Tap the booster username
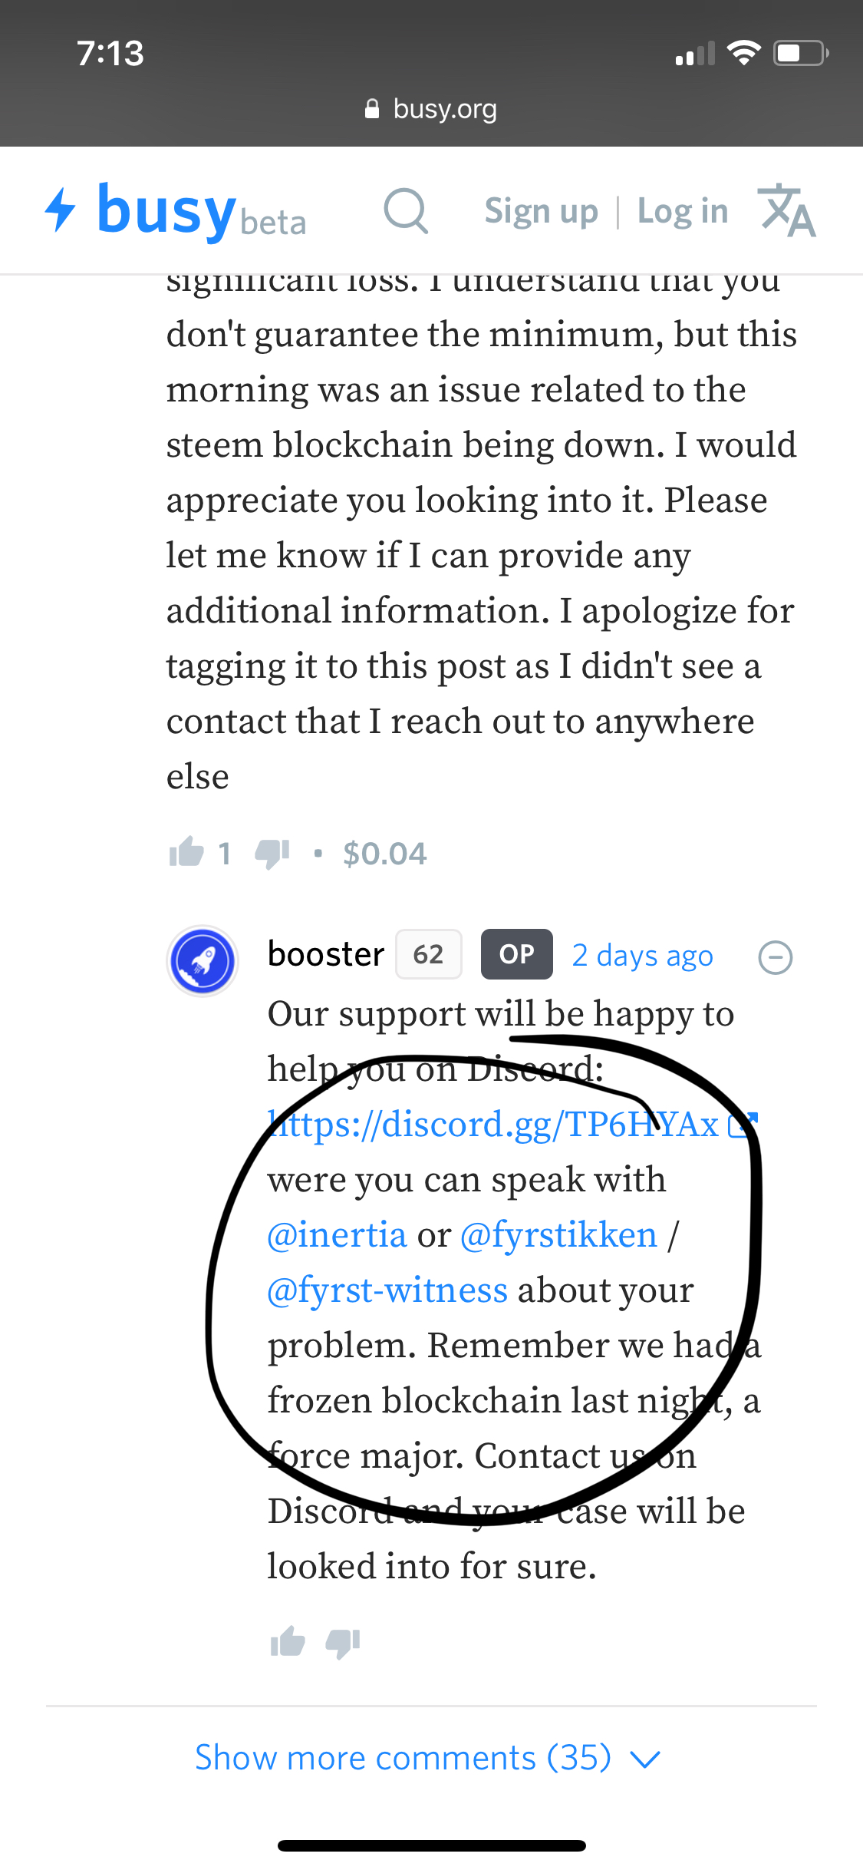The height and width of the screenshot is (1870, 863). [326, 954]
